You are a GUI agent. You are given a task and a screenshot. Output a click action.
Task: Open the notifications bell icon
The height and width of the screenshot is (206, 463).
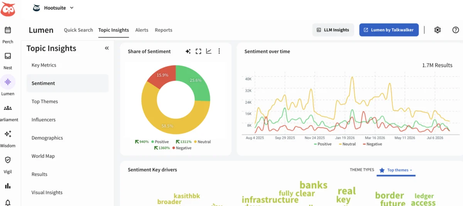pos(8,203)
